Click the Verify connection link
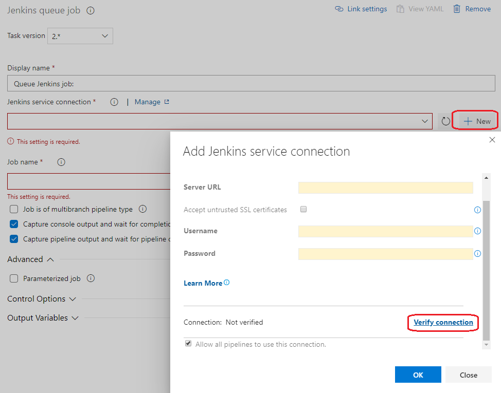 click(443, 323)
